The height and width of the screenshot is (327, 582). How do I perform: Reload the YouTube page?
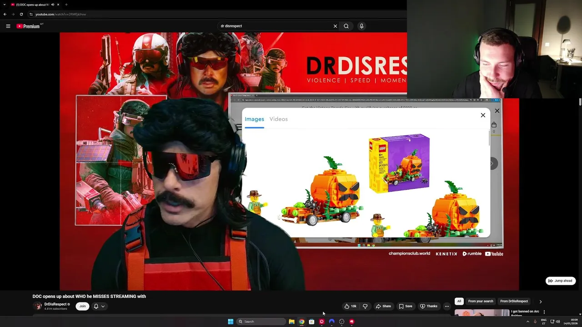(x=21, y=14)
